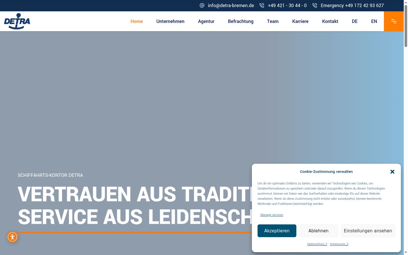Open the accessibility widget icon
Viewport: 408px width, 255px height.
(x=12, y=237)
